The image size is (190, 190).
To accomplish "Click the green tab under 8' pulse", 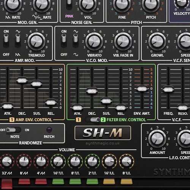I will coord(75,182).
